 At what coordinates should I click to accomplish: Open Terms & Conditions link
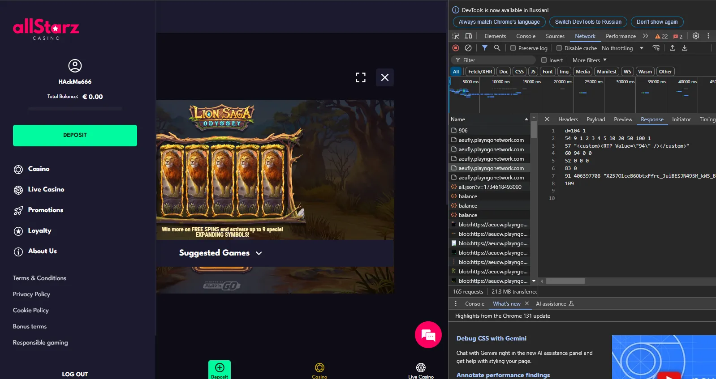point(39,278)
